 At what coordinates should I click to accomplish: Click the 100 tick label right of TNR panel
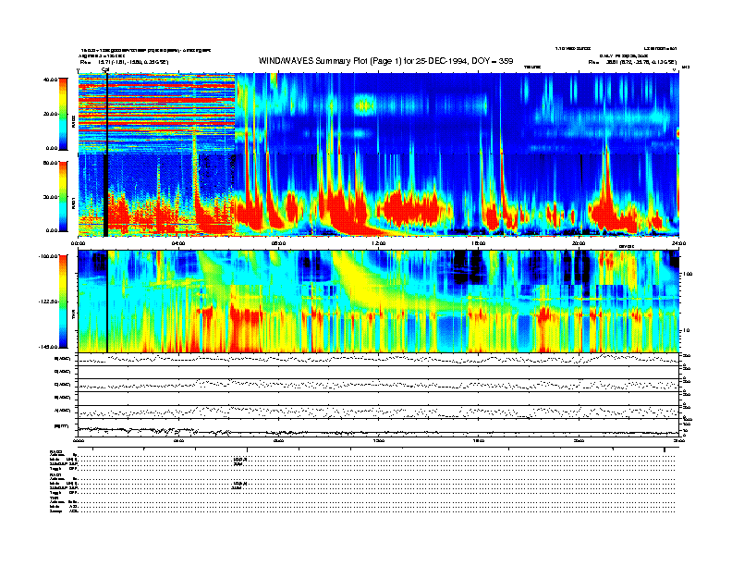coord(688,274)
